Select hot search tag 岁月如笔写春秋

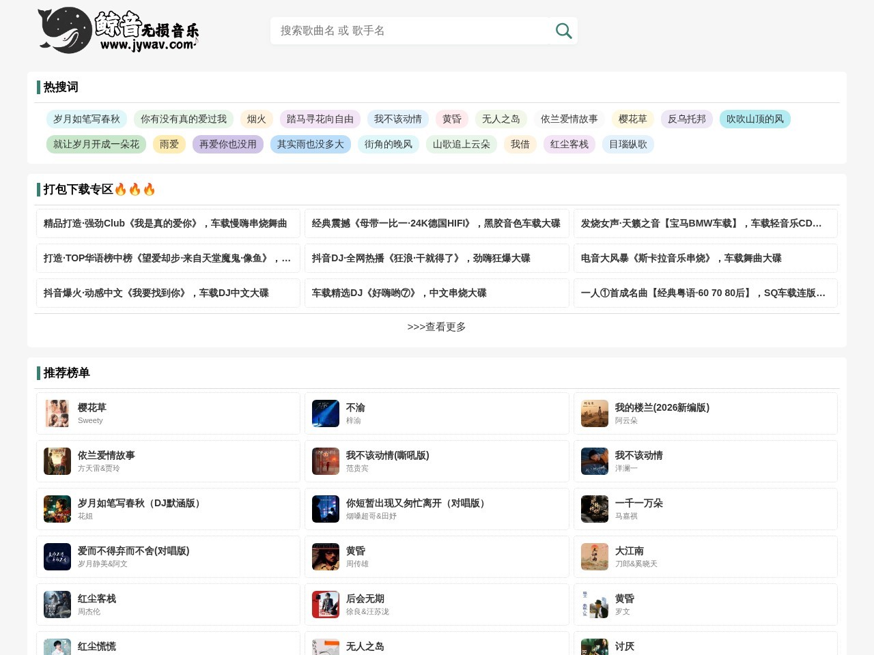coord(87,119)
